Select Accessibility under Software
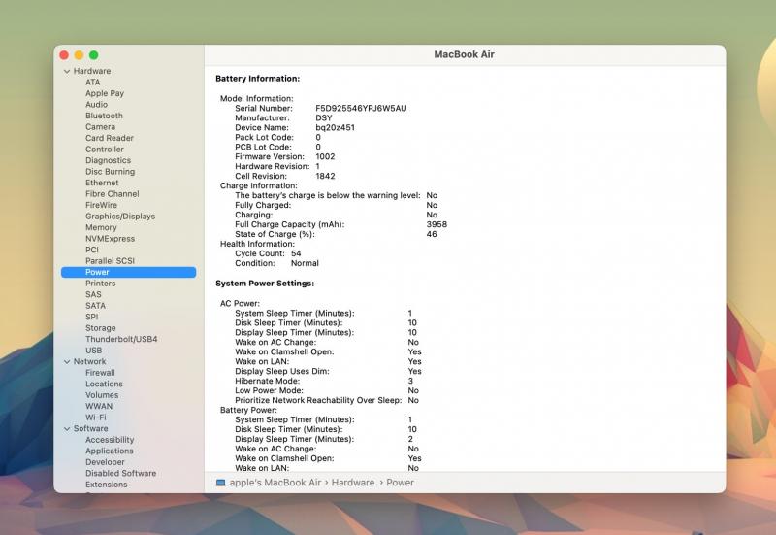The width and height of the screenshot is (776, 535). point(110,440)
